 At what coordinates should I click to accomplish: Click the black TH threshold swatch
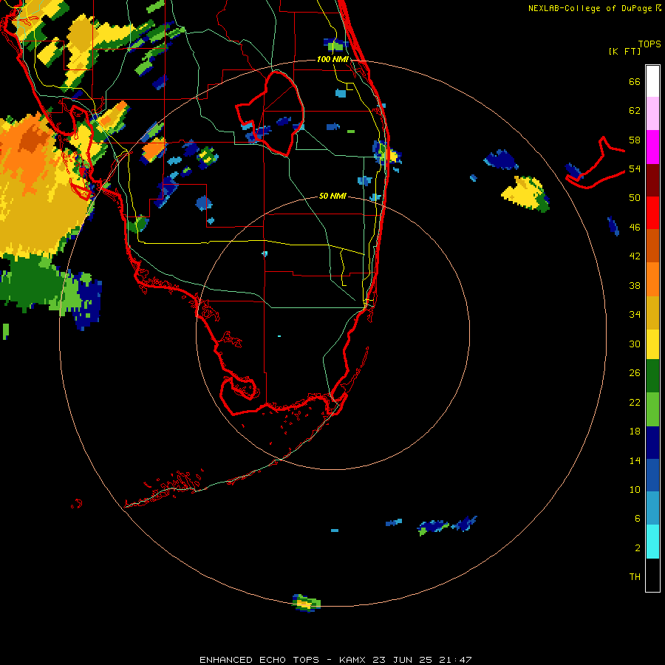click(652, 575)
